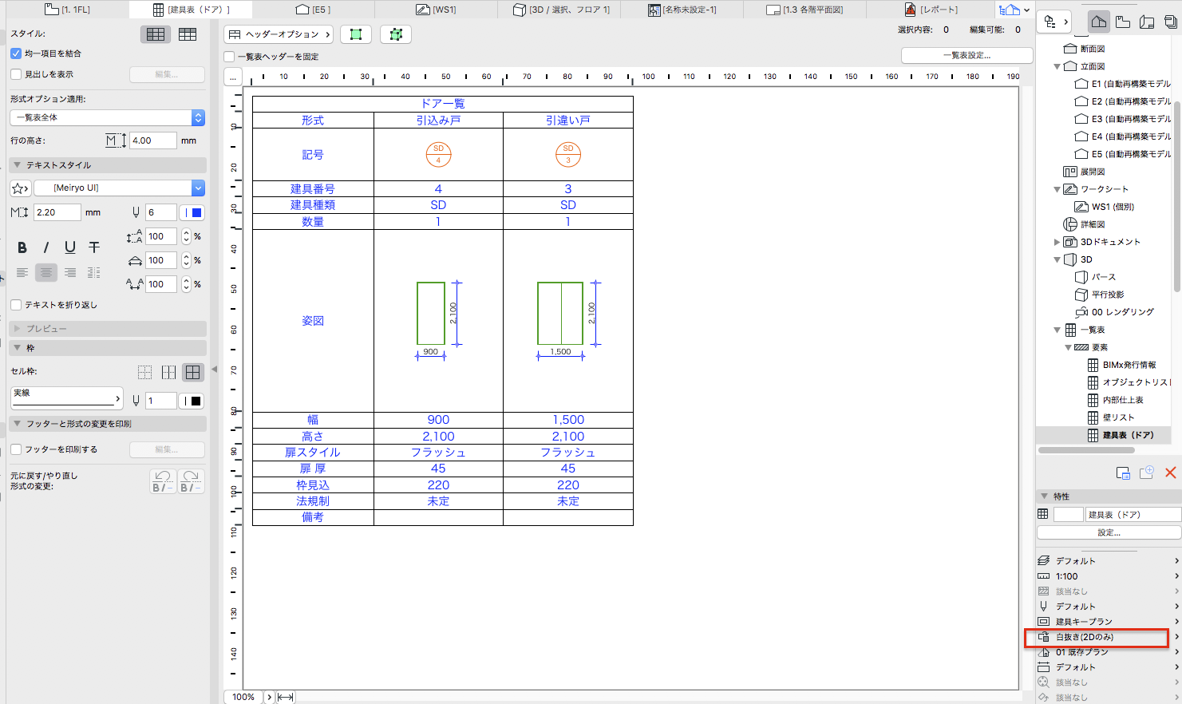Check 一覧表ヘッダーを固定 option

(230, 57)
